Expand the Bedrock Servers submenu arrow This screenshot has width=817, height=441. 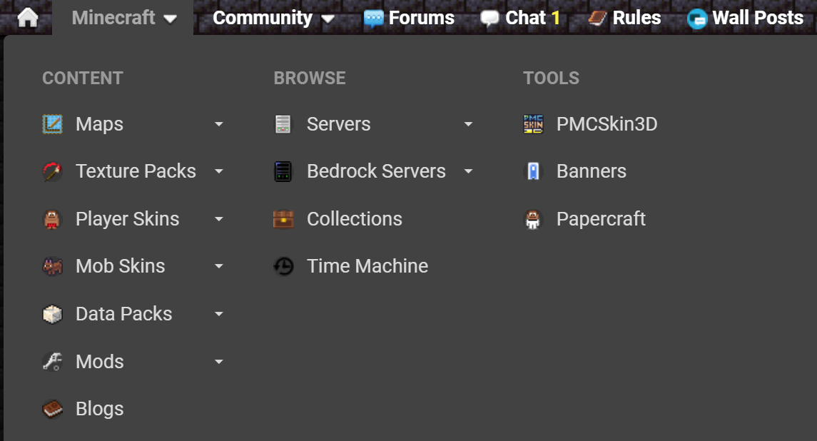pos(468,171)
